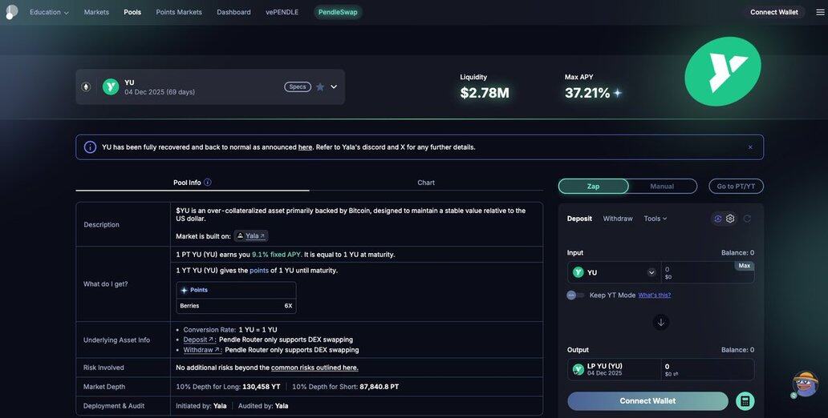Expand the YU market selector chevron
The image size is (828, 418).
[334, 87]
